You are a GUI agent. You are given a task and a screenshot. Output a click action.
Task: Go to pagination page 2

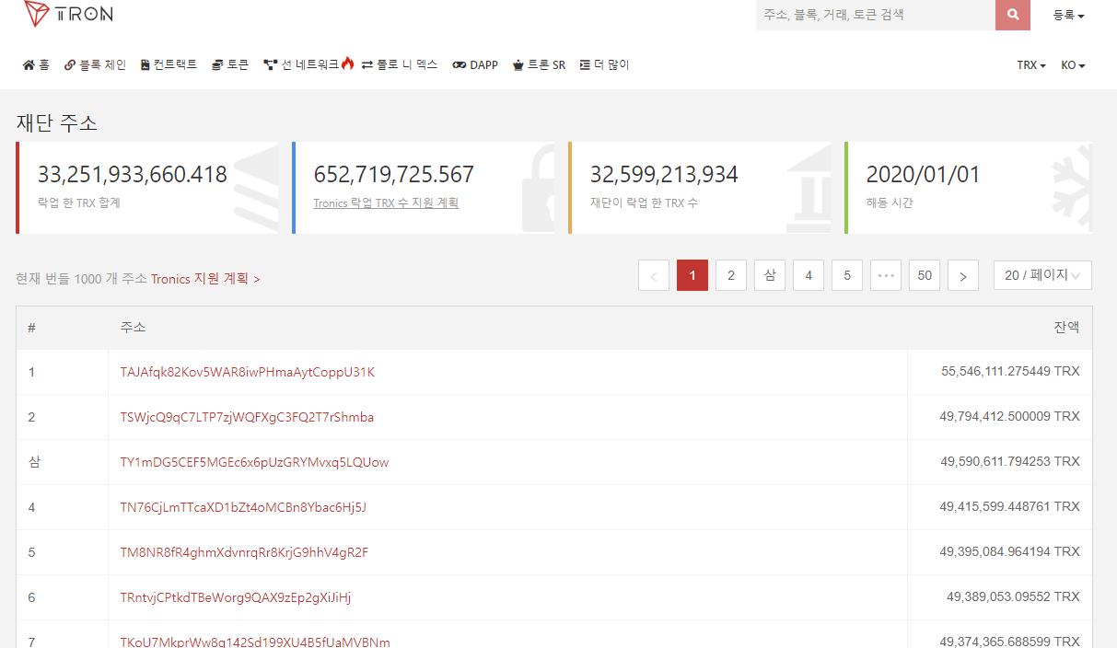(731, 275)
